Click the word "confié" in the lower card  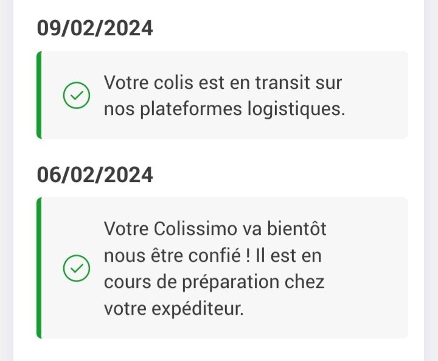click(x=215, y=255)
